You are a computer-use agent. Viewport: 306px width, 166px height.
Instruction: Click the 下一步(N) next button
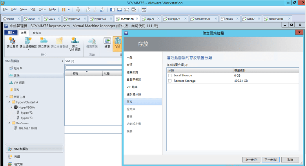[x=270, y=160]
